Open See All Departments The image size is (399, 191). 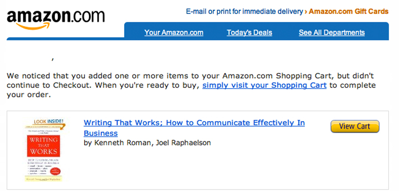coord(332,33)
